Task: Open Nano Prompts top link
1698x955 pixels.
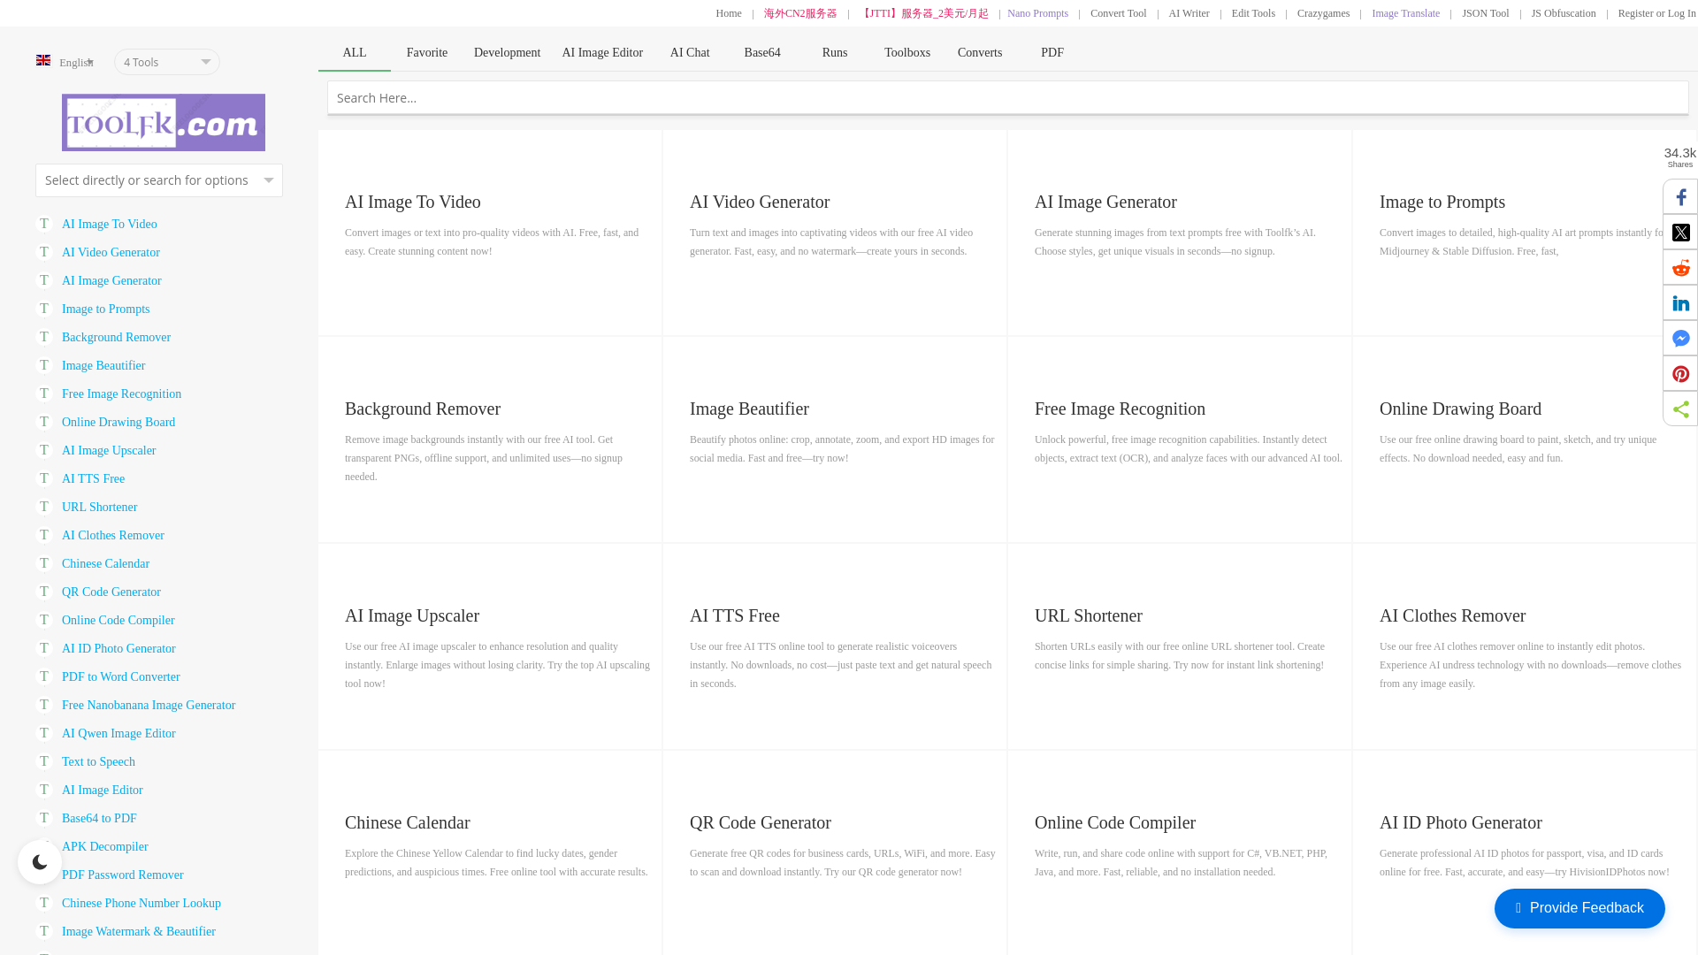Action: 1037,13
